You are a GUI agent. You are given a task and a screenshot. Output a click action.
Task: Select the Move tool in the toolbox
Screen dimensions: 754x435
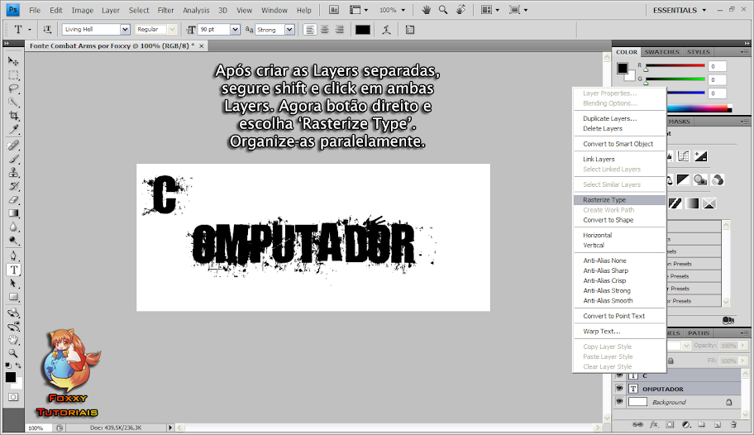(x=13, y=61)
